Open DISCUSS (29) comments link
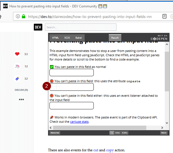Screen dimensions: 173x153 coord(21,90)
